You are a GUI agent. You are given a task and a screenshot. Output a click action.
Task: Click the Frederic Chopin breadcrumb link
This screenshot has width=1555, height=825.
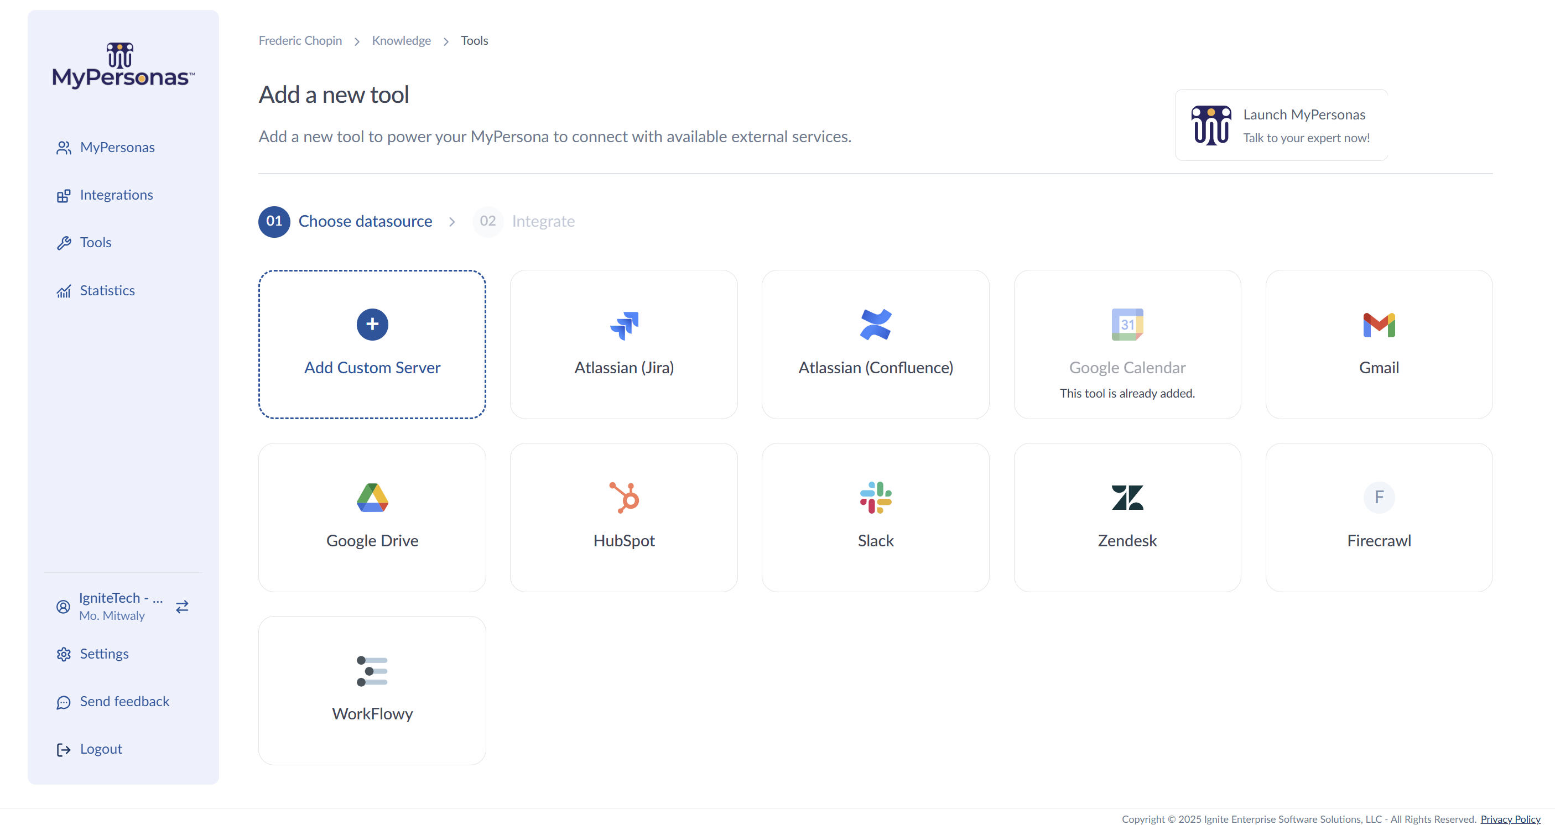tap(300, 40)
